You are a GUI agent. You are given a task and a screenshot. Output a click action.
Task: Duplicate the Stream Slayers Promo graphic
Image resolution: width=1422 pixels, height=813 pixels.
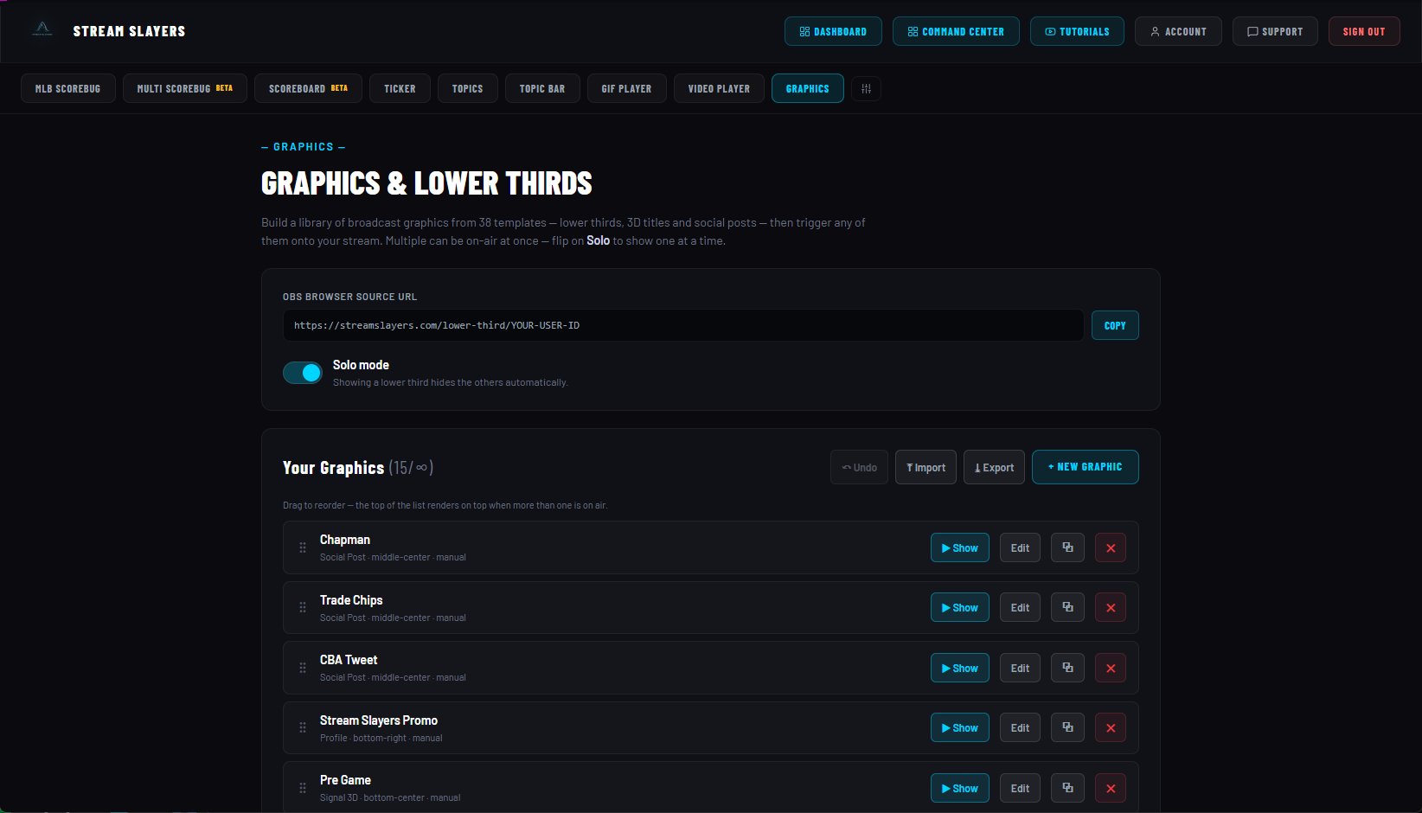coord(1067,727)
